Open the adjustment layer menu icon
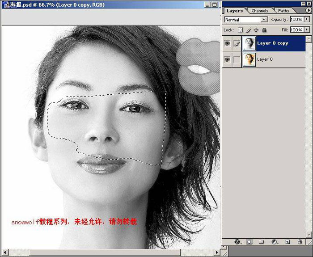This screenshot has height=257, width=313. [x=275, y=242]
